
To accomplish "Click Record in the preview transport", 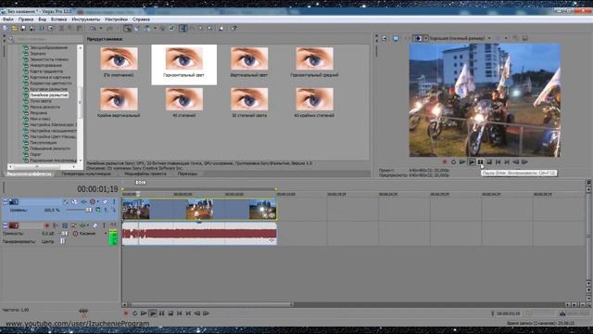I will point(445,162).
